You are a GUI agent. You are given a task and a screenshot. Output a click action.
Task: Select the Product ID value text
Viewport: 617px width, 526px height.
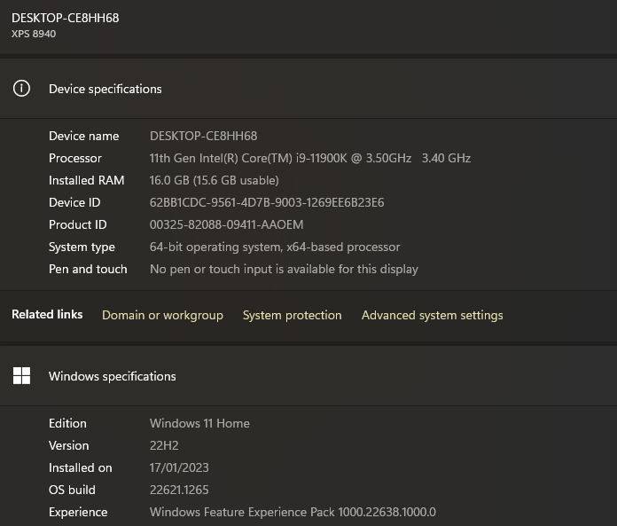pyautogui.click(x=227, y=224)
